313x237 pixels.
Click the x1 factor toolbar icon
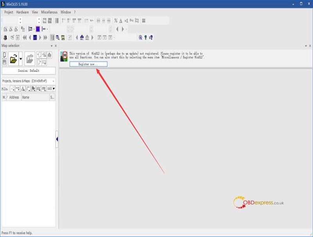(126, 21)
